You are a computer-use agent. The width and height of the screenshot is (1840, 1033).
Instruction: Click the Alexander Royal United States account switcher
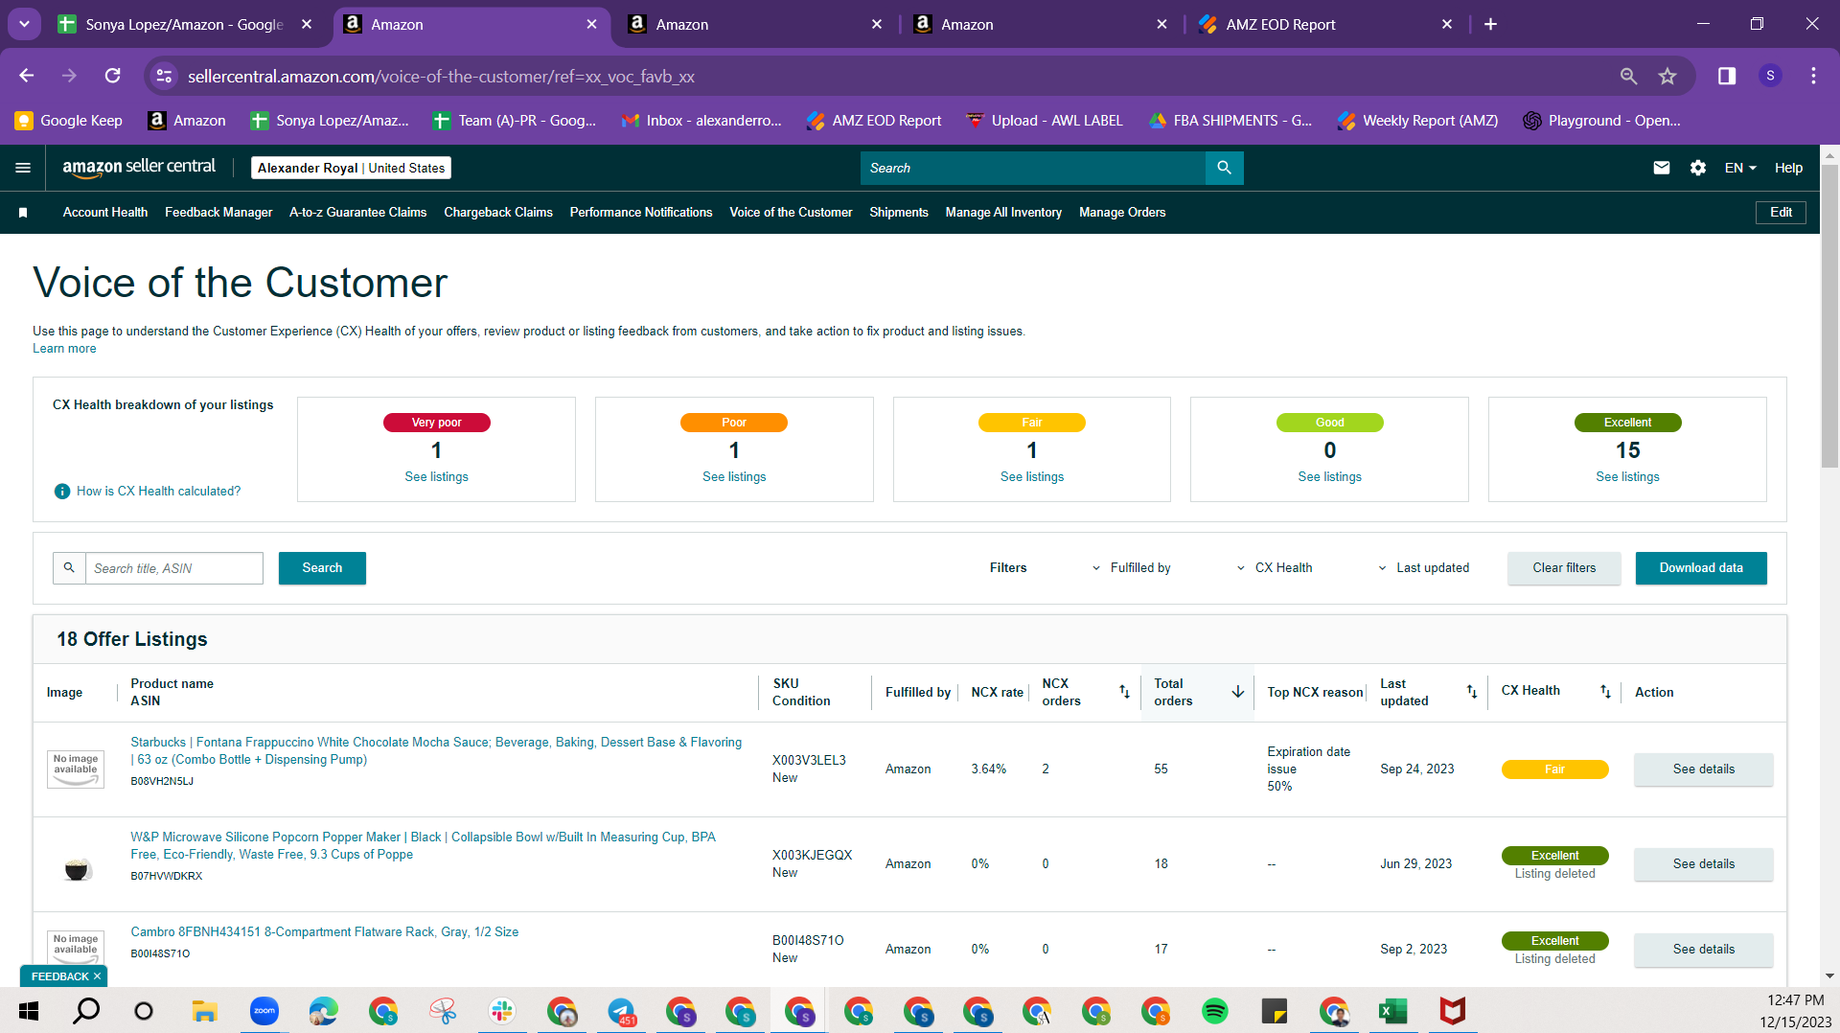pos(351,168)
